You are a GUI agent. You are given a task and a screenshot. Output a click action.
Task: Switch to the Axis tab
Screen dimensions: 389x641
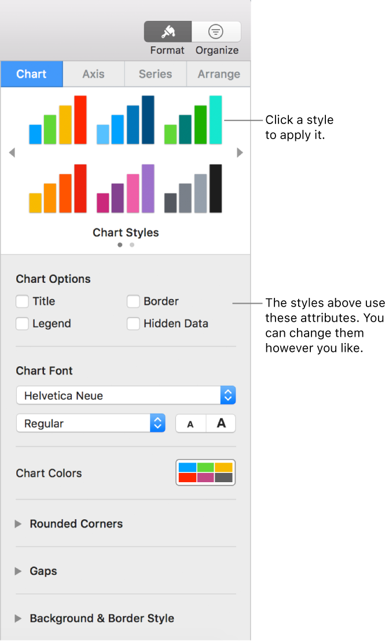(x=93, y=74)
